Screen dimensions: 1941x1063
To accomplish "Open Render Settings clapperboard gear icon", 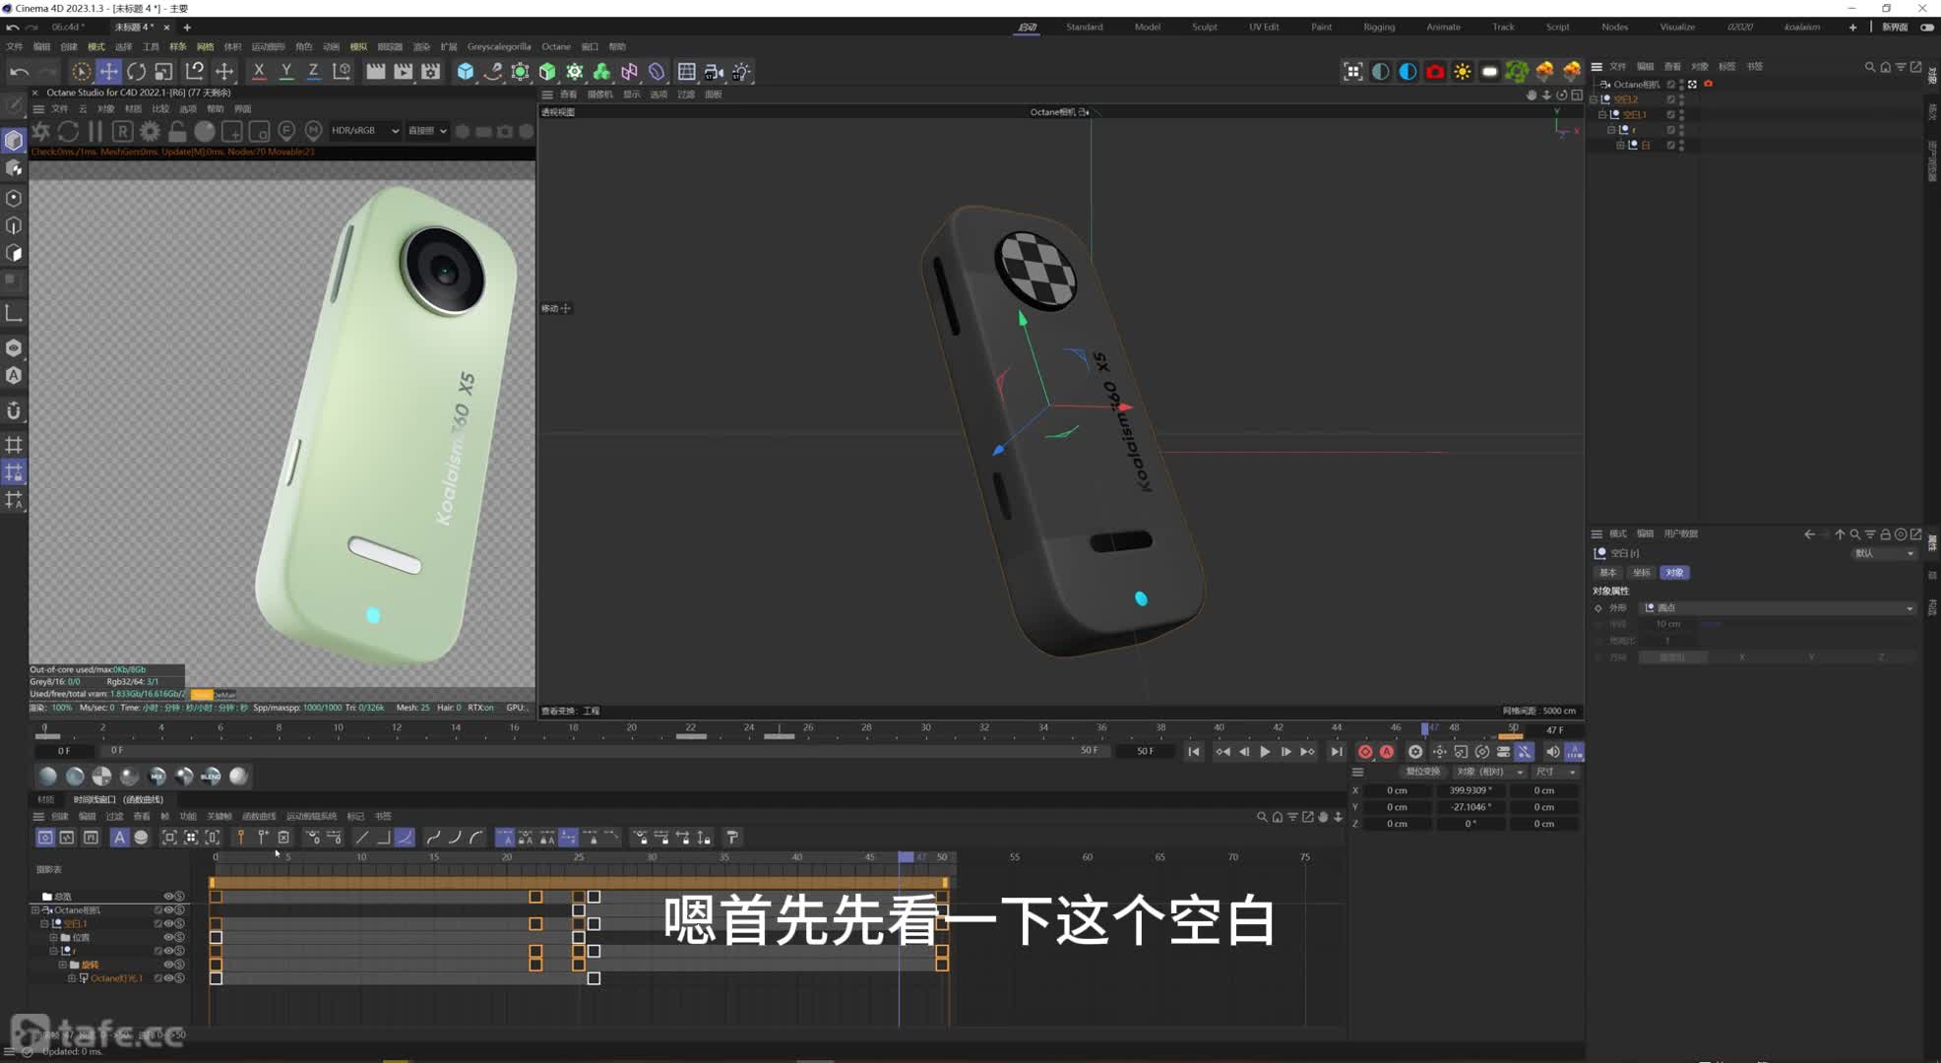I will [x=431, y=71].
